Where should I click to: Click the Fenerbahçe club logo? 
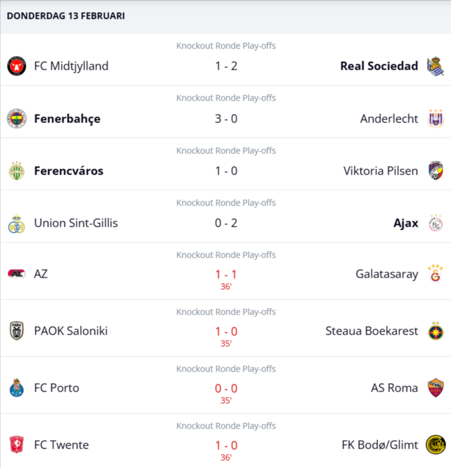16,119
